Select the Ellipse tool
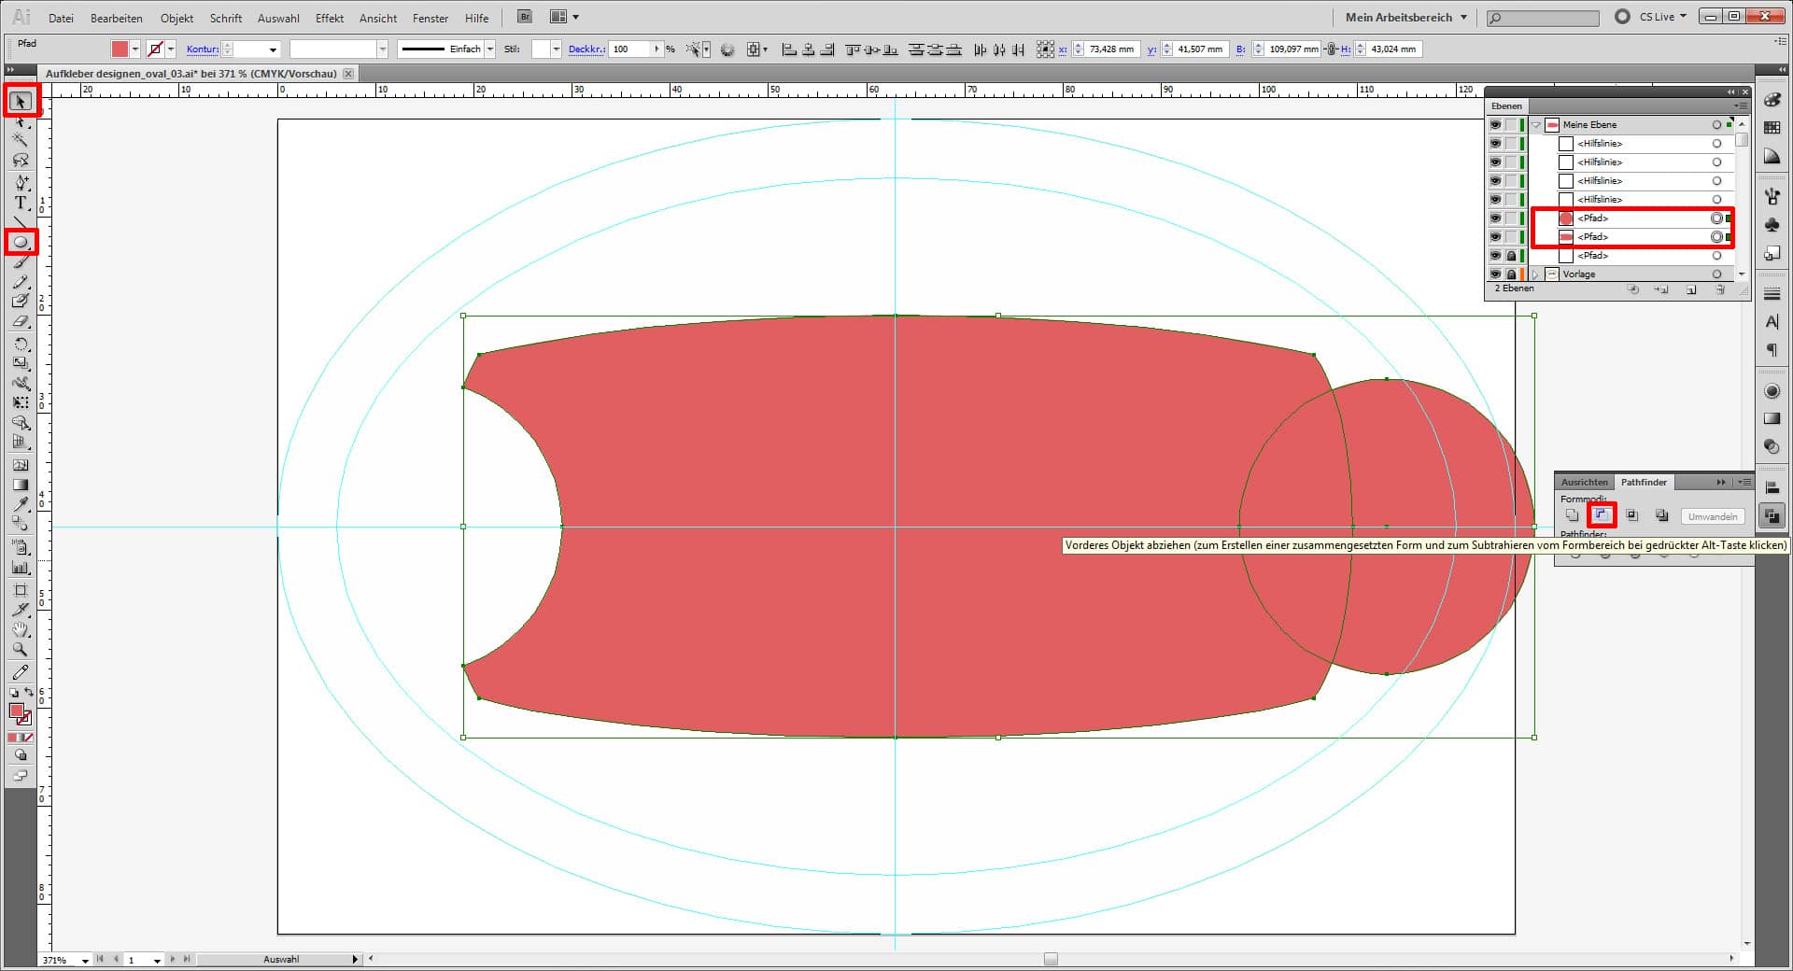The image size is (1793, 971). (21, 243)
